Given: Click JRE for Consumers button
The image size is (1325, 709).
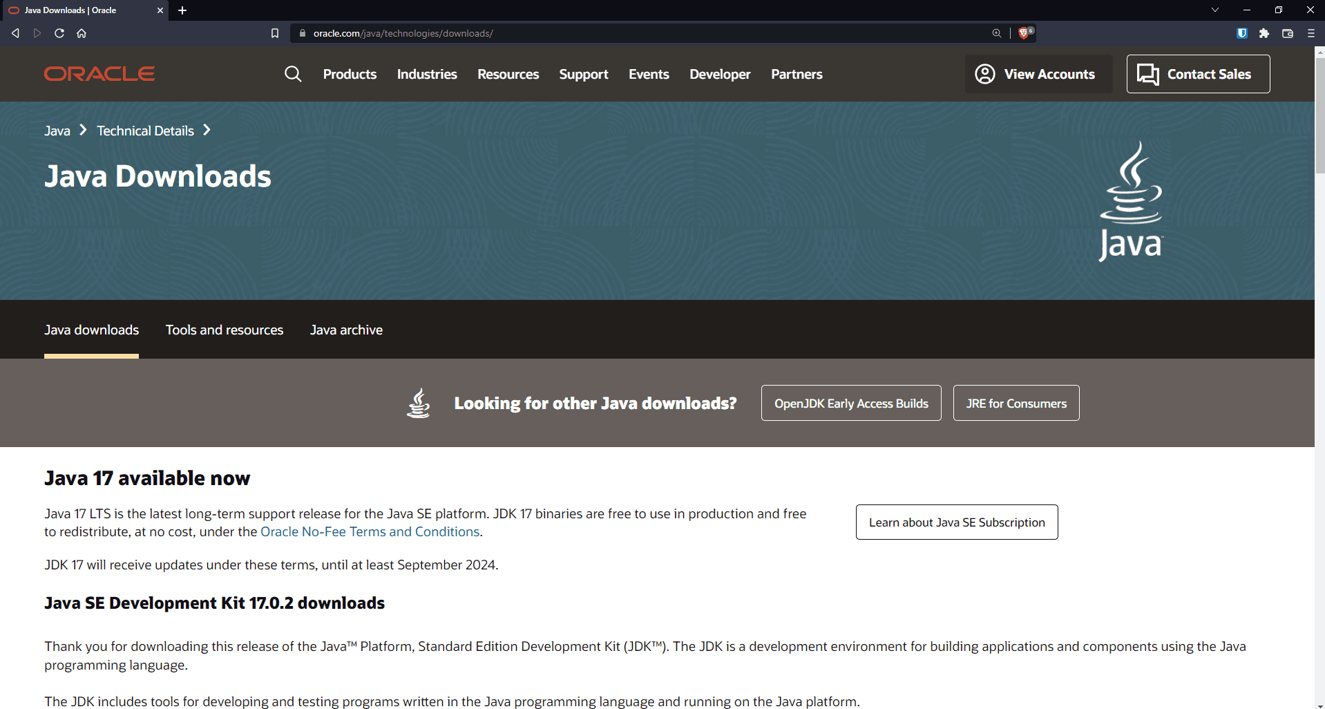Looking at the screenshot, I should [x=1016, y=403].
